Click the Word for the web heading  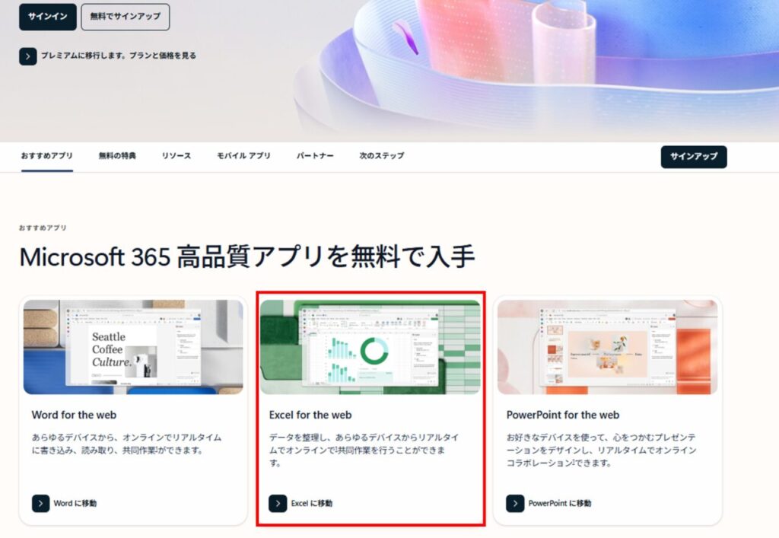[74, 415]
